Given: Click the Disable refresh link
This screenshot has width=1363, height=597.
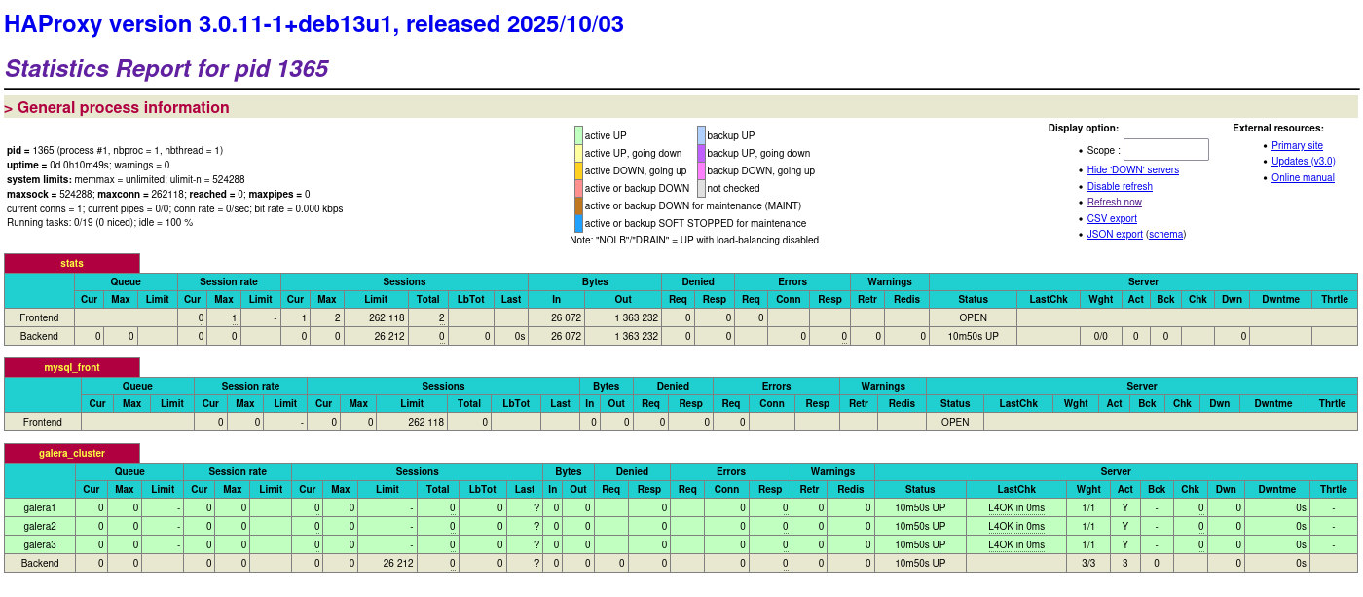Looking at the screenshot, I should coord(1119,186).
